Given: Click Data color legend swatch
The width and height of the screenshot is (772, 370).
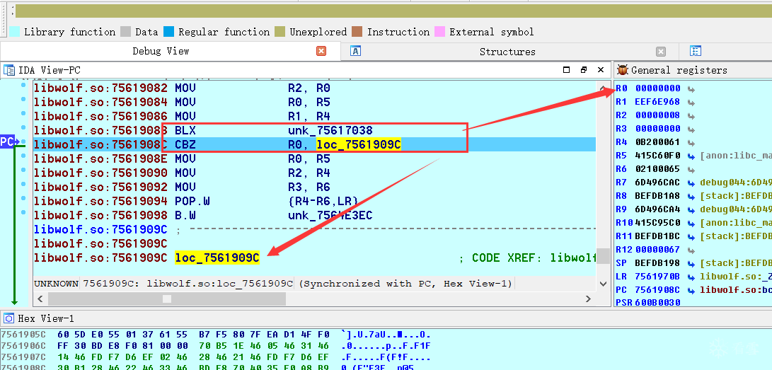Looking at the screenshot, I should pyautogui.click(x=126, y=32).
